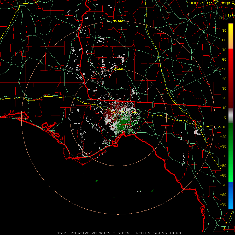Click the -40 scale value
The height and width of the screenshot is (235, 235).
tap(223, 156)
